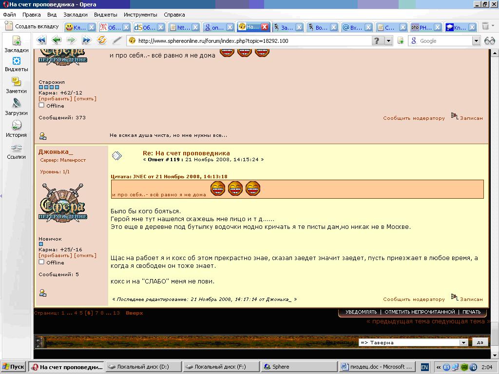Open the Вид menu

click(x=52, y=15)
